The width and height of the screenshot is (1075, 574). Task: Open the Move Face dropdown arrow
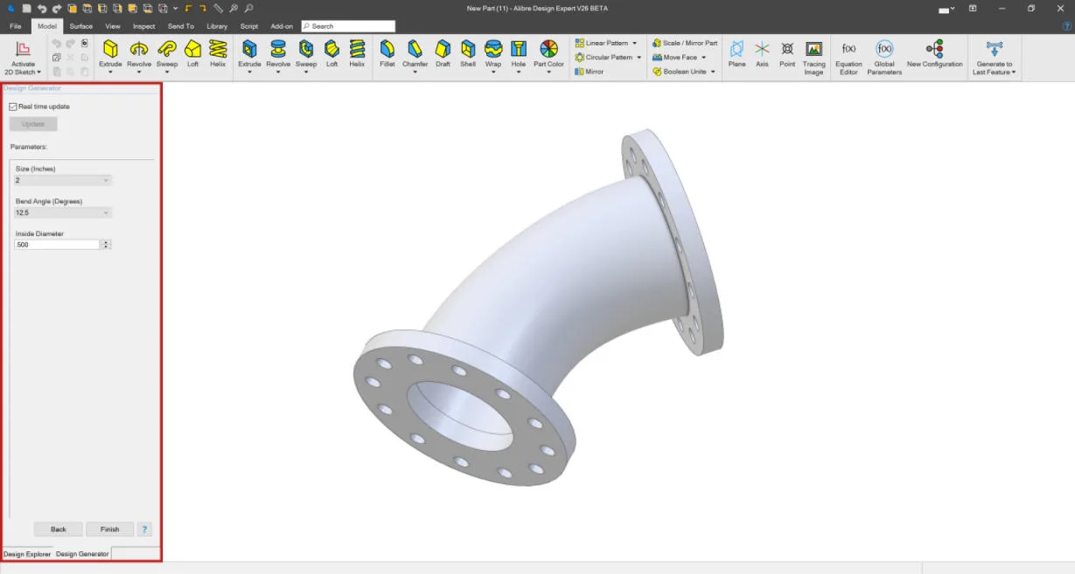[x=703, y=58]
